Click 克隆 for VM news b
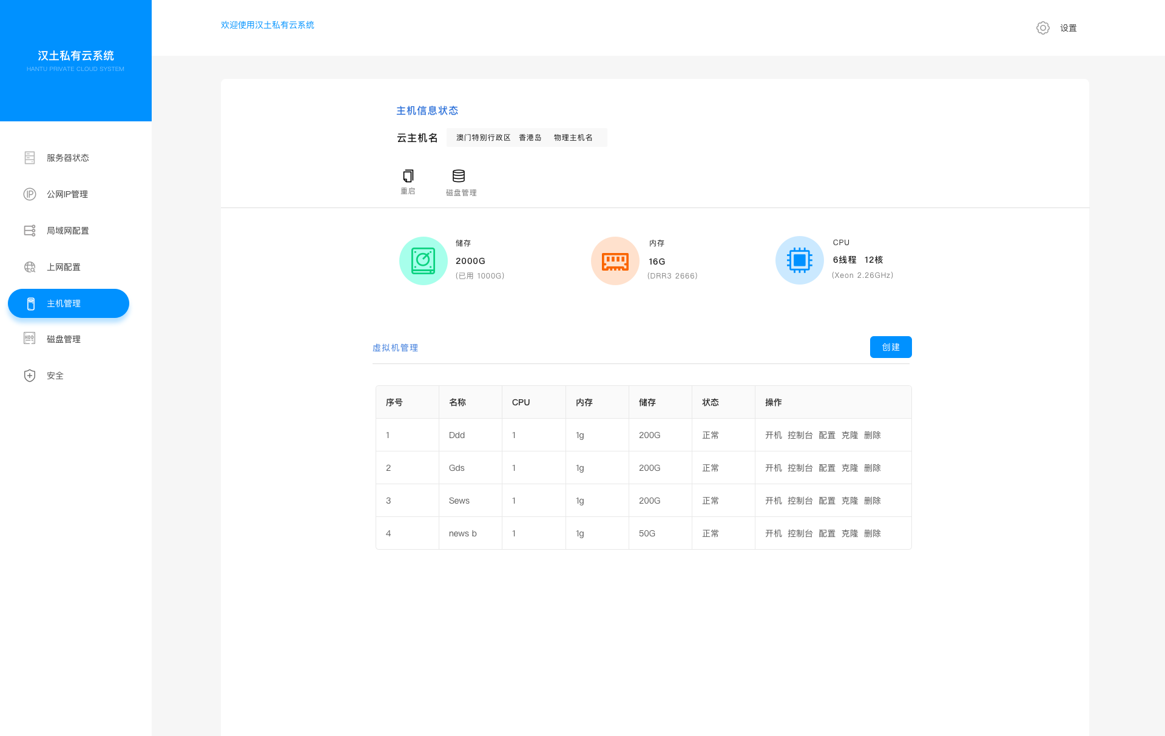This screenshot has width=1165, height=736. 849,533
